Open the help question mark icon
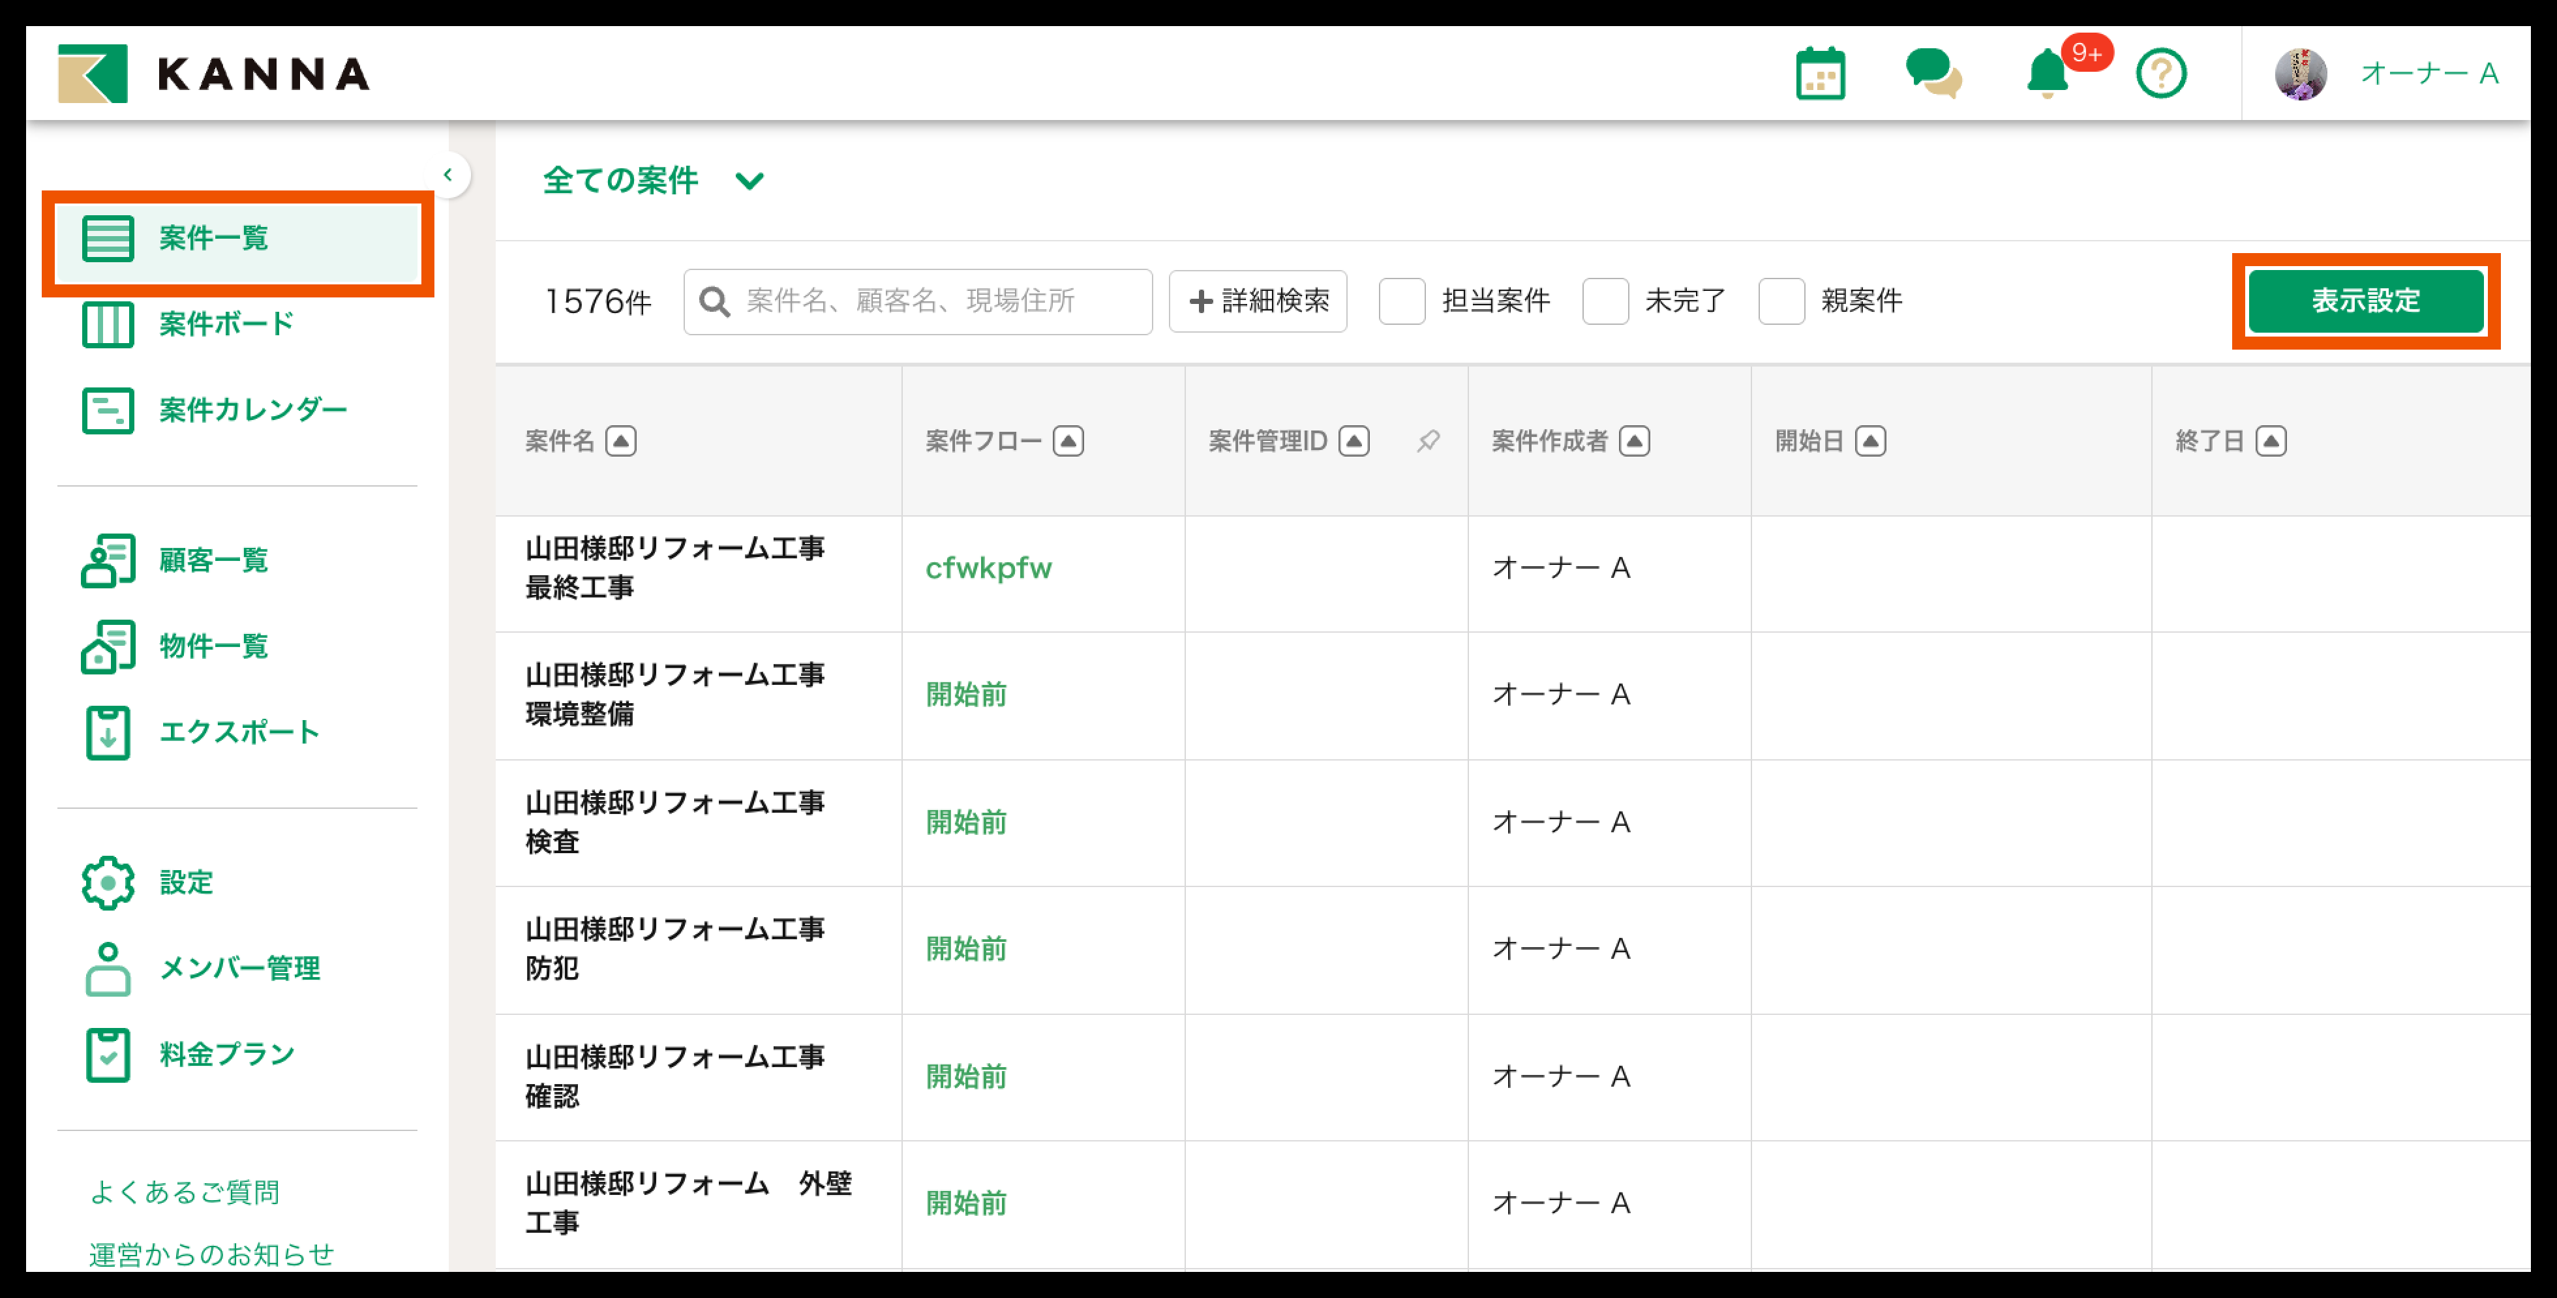2557x1298 pixels. [2160, 74]
